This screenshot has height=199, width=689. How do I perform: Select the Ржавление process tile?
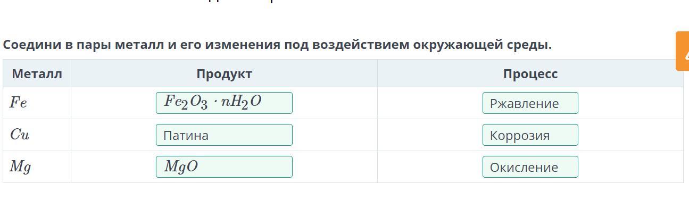tap(530, 103)
